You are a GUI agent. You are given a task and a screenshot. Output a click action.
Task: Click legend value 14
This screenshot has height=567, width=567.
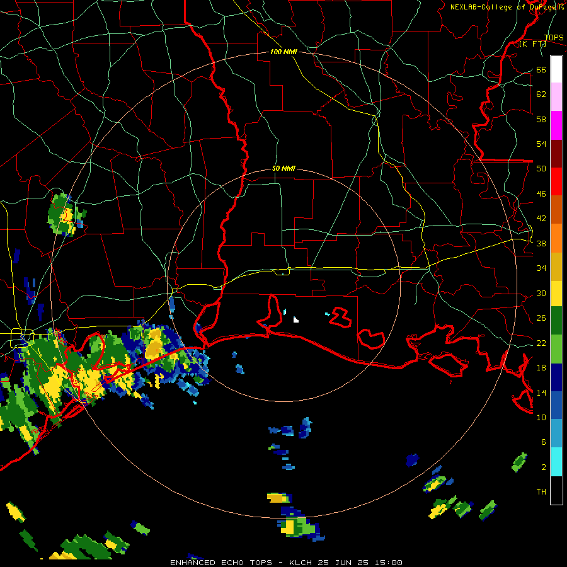[x=541, y=392]
